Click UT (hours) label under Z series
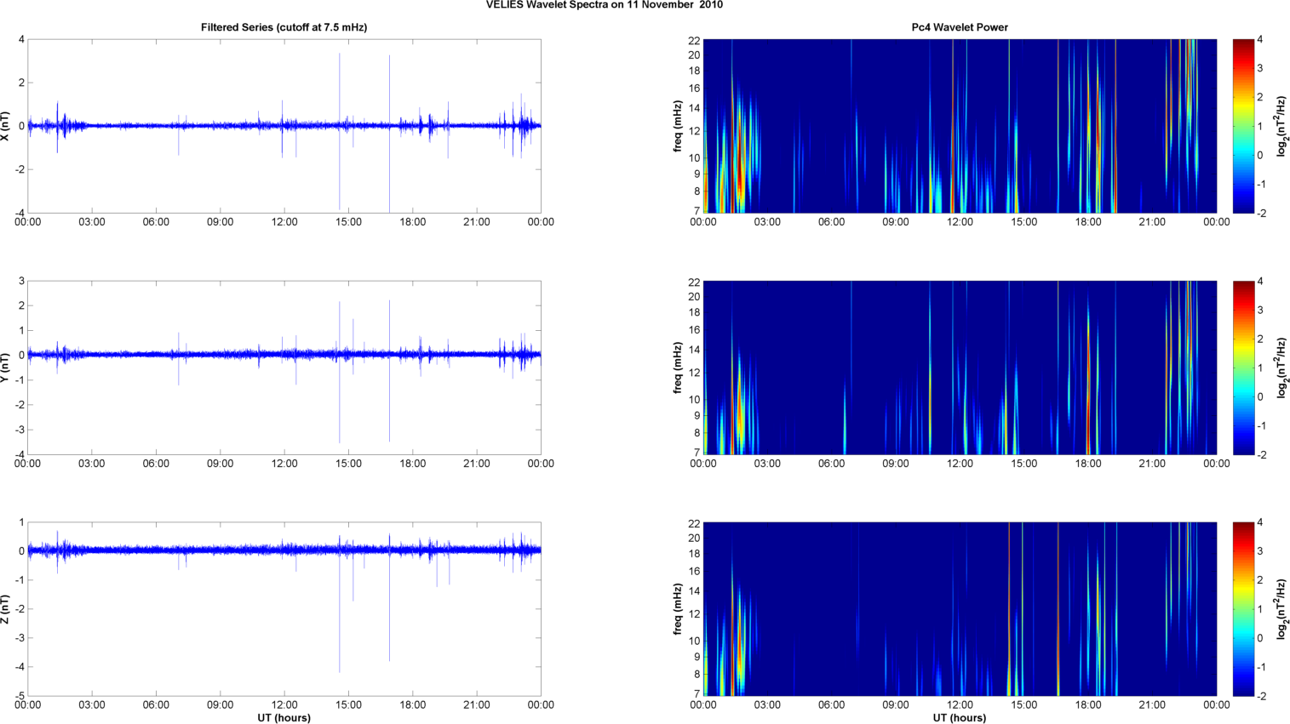The height and width of the screenshot is (724, 1290). [x=284, y=717]
